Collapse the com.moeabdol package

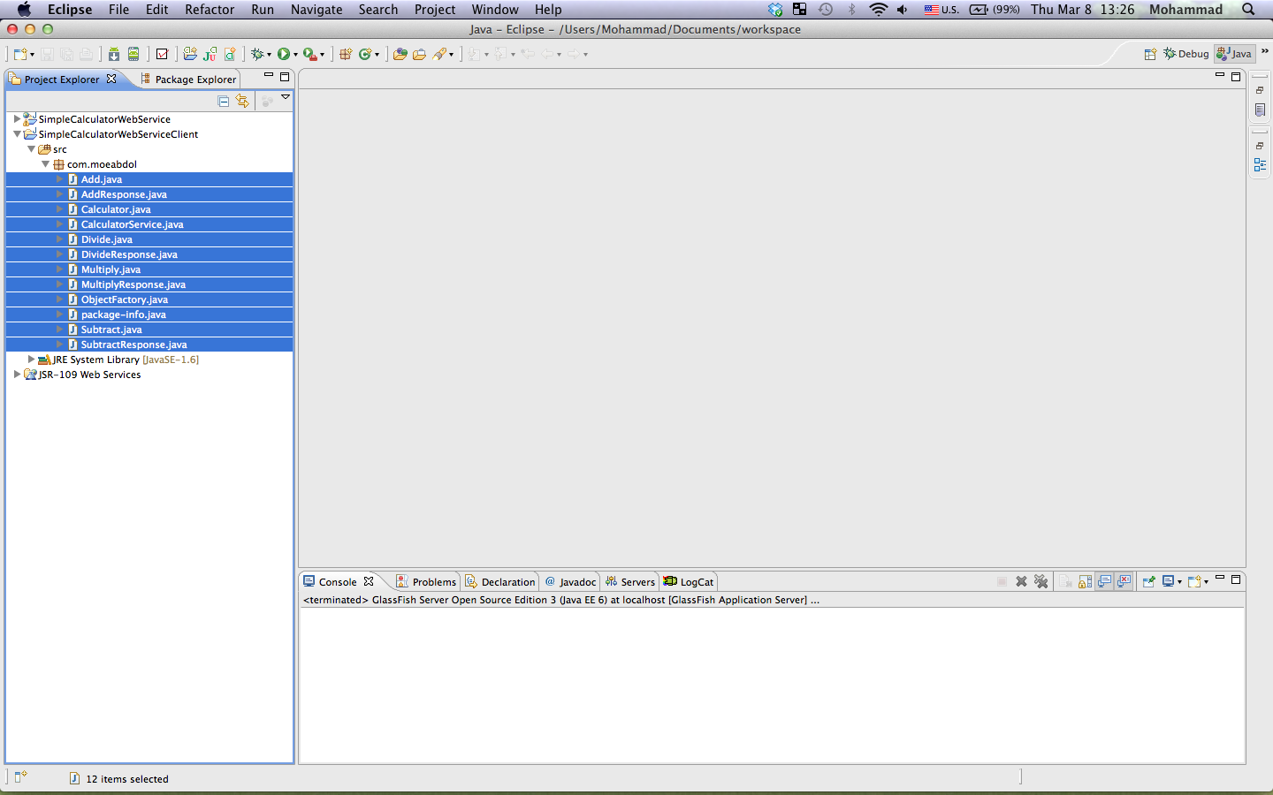[45, 163]
